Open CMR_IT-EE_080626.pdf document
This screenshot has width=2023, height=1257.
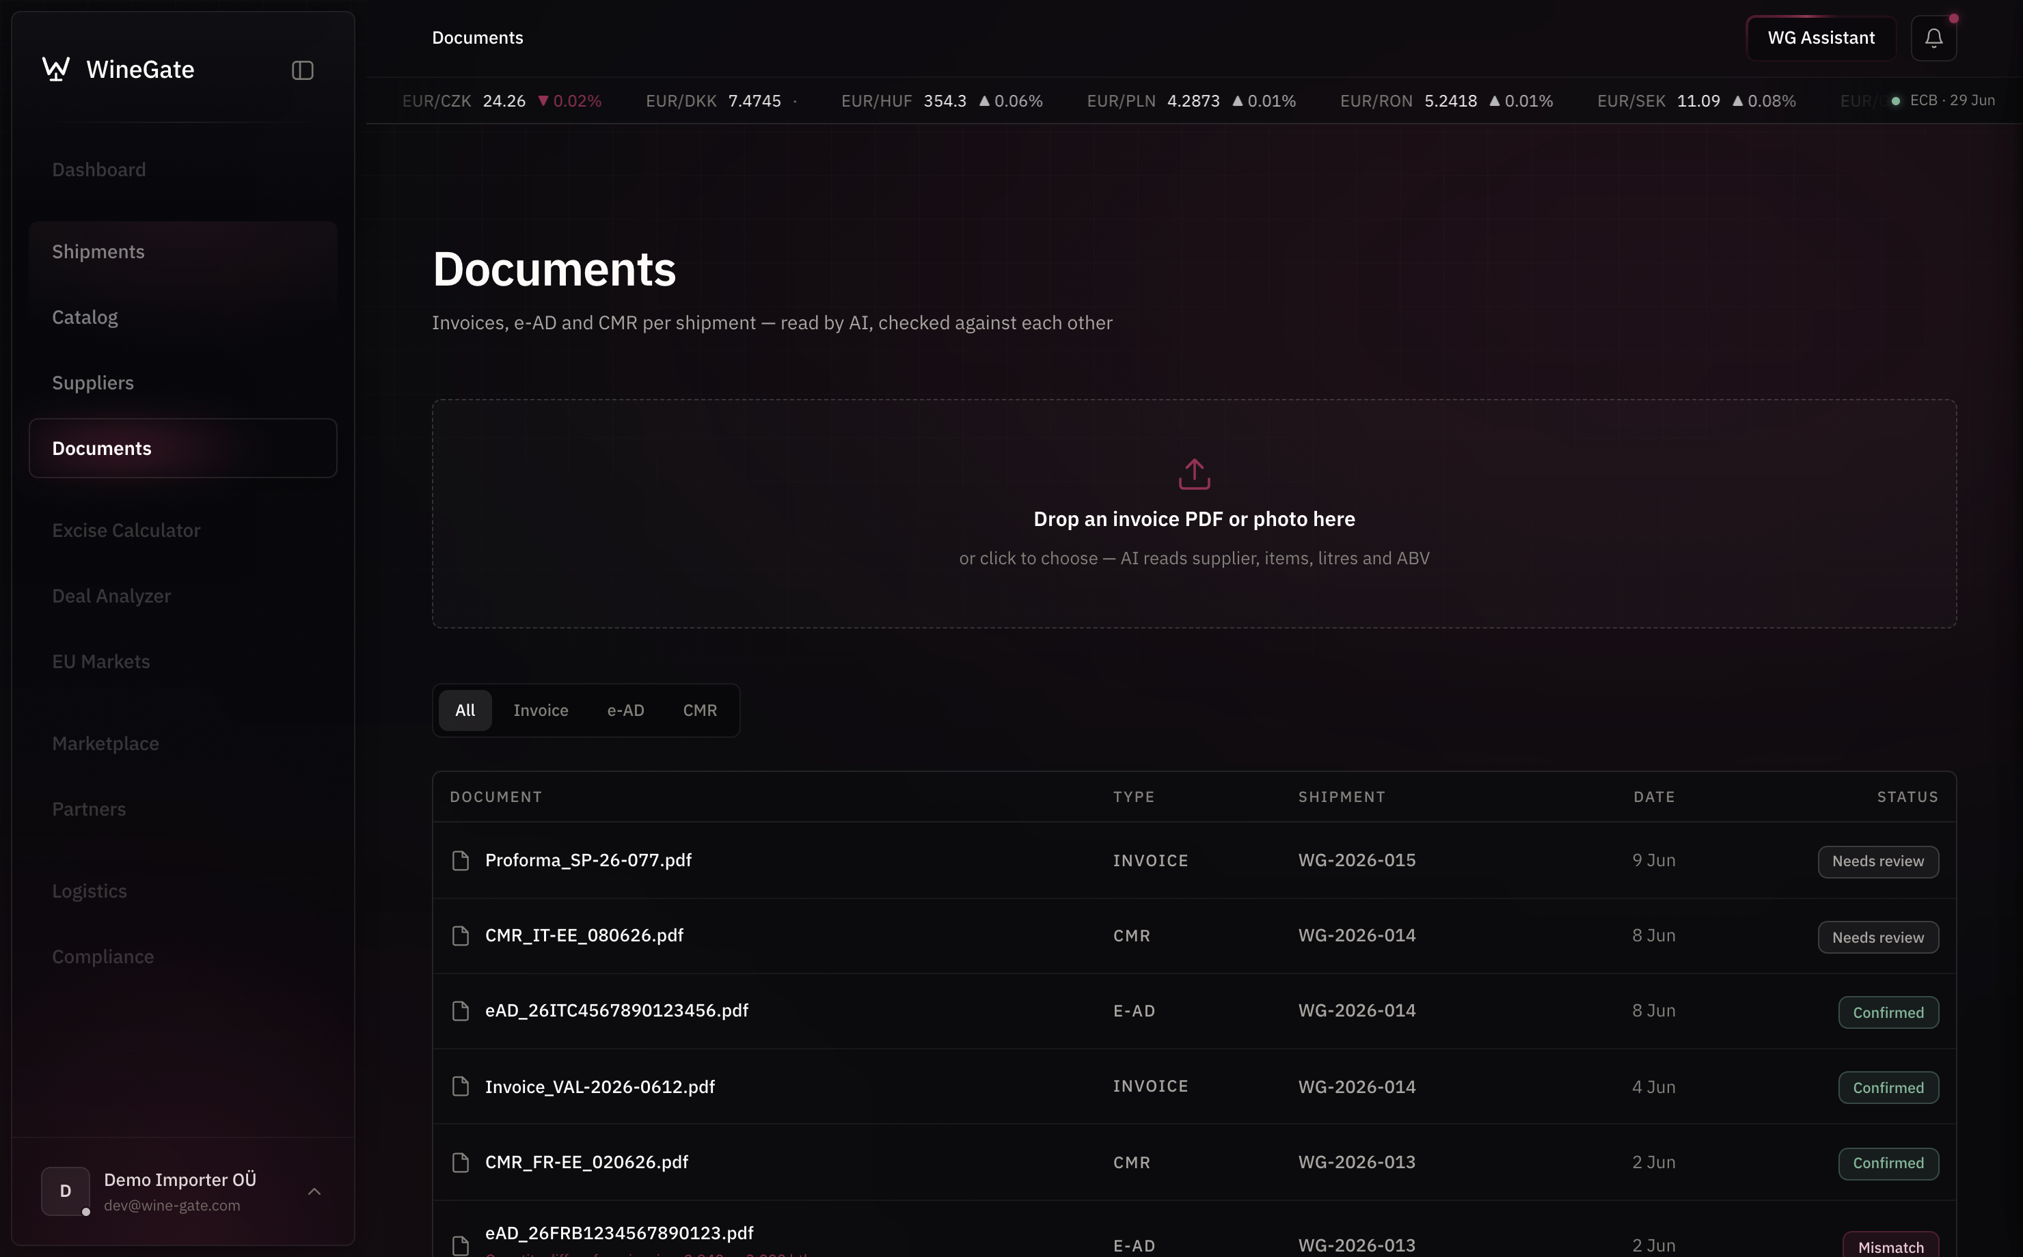[x=584, y=936]
